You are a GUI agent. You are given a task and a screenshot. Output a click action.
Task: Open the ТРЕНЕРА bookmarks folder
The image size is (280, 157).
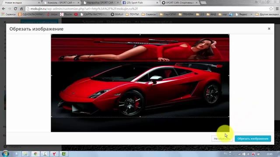click(x=186, y=14)
